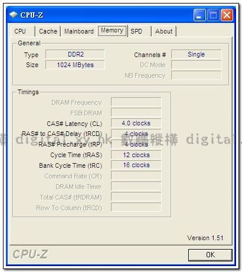Click the Version 1.51 label
This screenshot has height=272, width=242.
pyautogui.click(x=205, y=238)
